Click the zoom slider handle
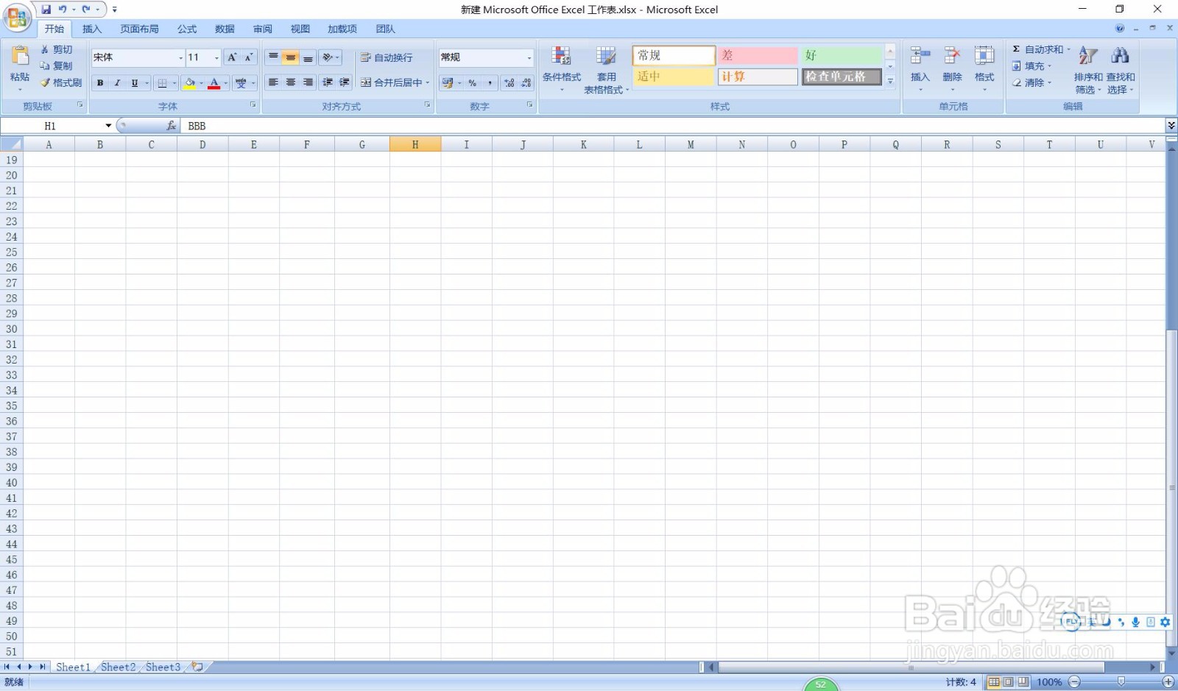This screenshot has height=691, width=1178. [x=1121, y=682]
